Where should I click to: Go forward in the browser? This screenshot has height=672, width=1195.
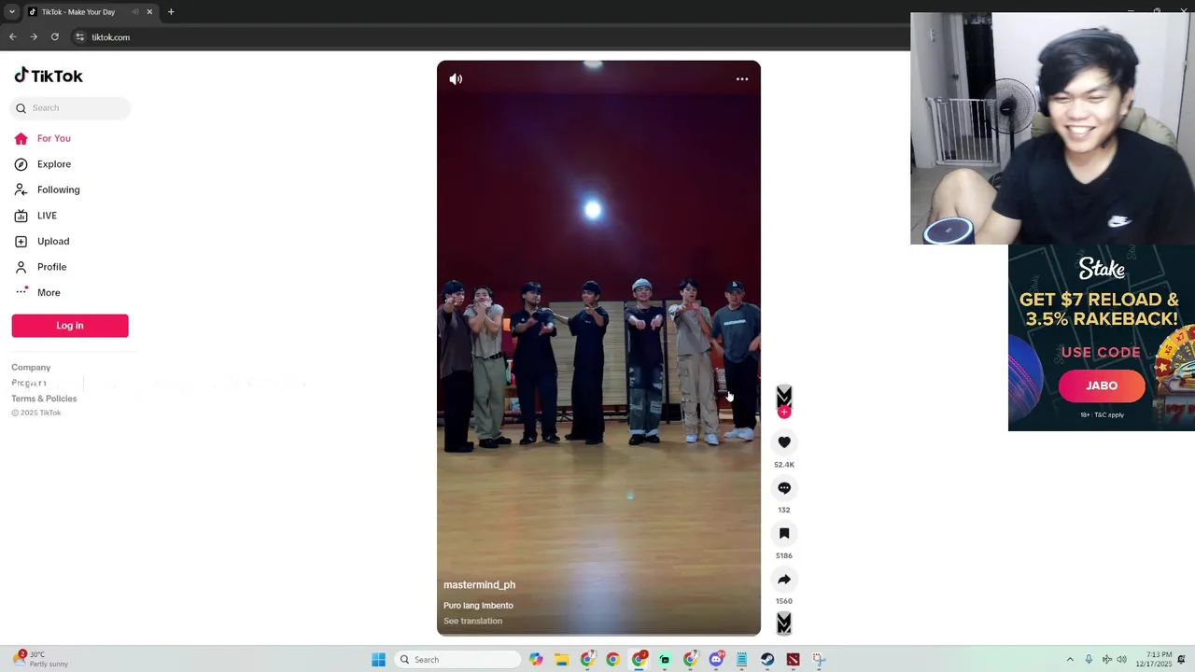34,37
